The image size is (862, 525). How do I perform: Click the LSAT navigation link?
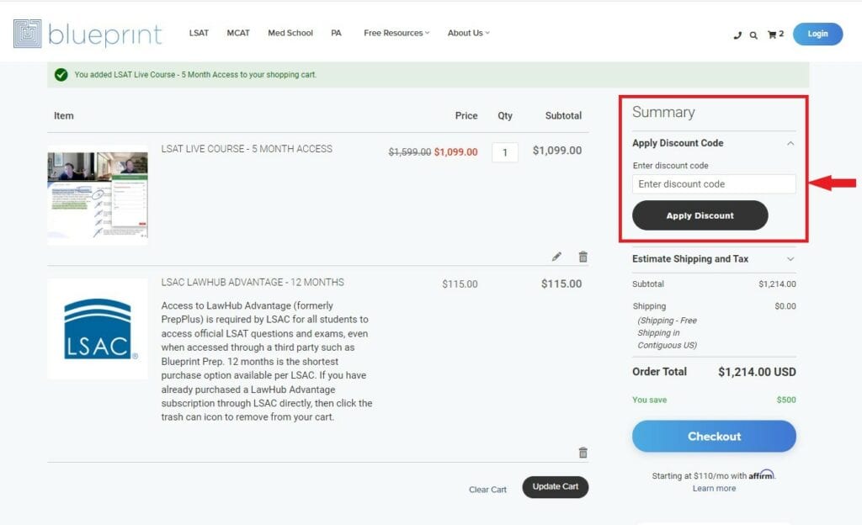[x=199, y=33]
